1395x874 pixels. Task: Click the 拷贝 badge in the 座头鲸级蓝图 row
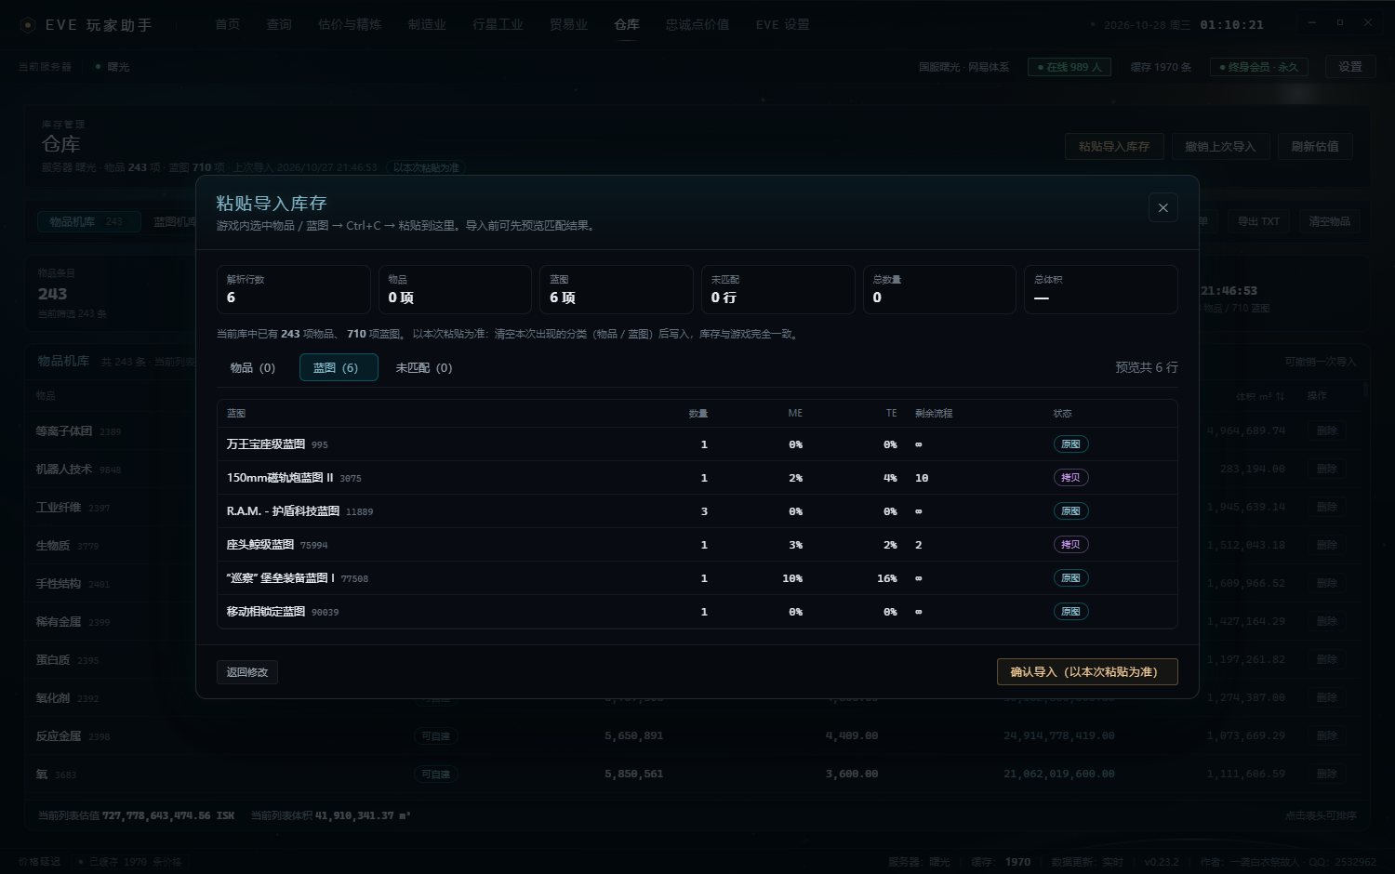1070,545
